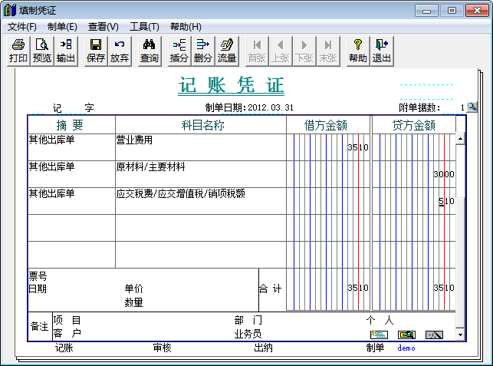Viewport: 493px width, 366px height.
Task: Save the voucher with 保存 icon
Action: [96, 51]
